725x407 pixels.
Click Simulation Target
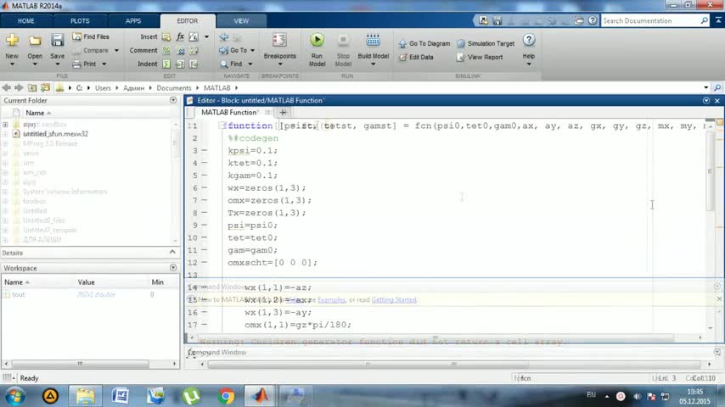486,43
